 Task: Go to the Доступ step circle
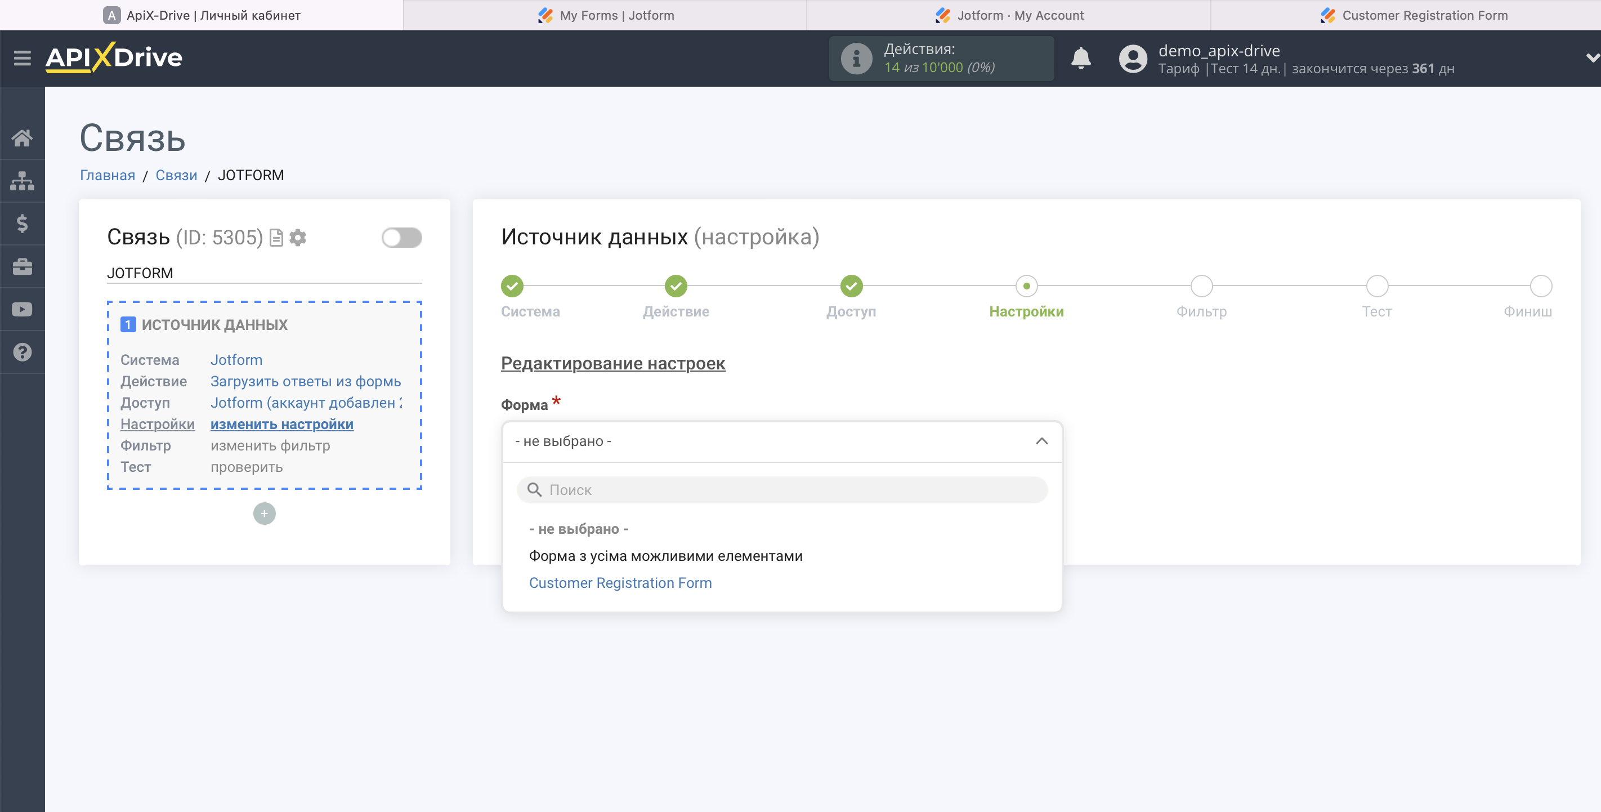click(x=852, y=286)
